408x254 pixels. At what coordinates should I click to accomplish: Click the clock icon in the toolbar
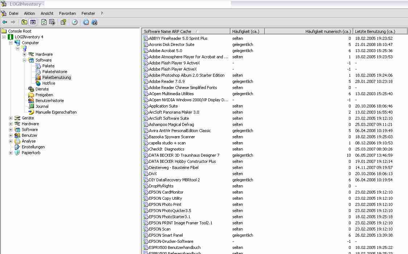coord(75,22)
